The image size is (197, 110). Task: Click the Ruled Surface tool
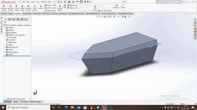(x=50, y=11)
